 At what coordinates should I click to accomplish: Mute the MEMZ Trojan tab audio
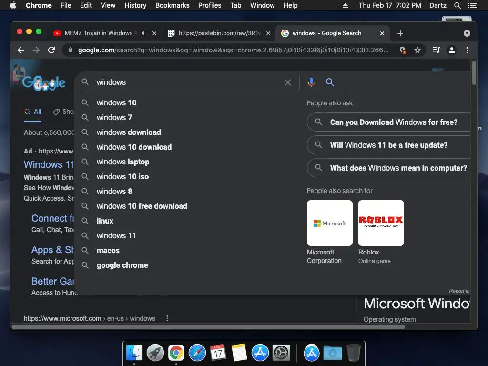click(144, 33)
